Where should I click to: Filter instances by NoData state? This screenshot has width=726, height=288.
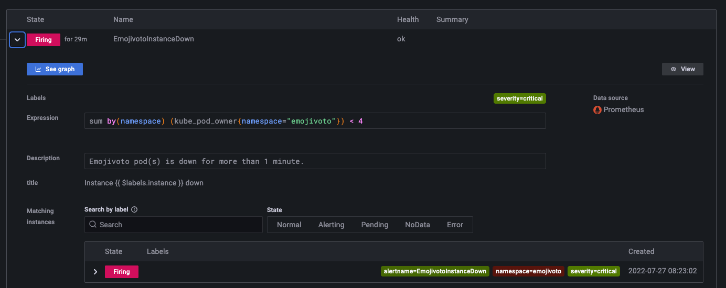tap(418, 225)
